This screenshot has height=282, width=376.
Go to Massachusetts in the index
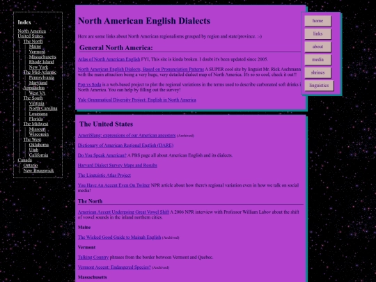coord(42,57)
